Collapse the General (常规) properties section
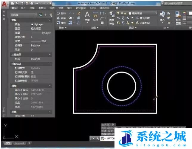 click(x=49, y=20)
